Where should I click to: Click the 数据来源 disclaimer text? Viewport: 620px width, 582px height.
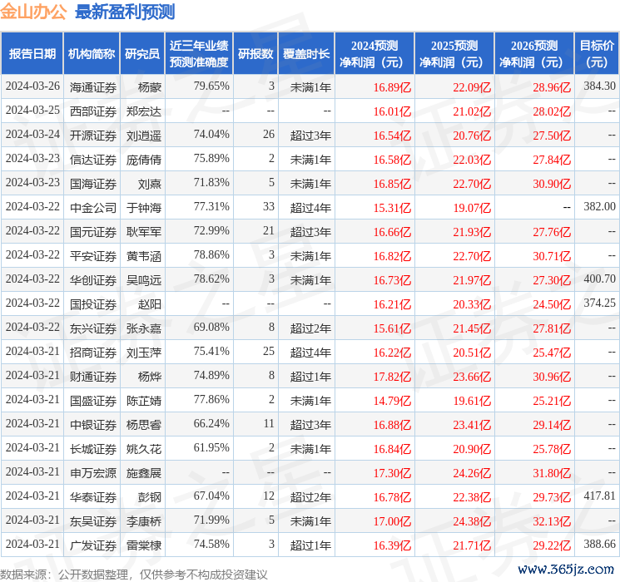tap(134, 574)
